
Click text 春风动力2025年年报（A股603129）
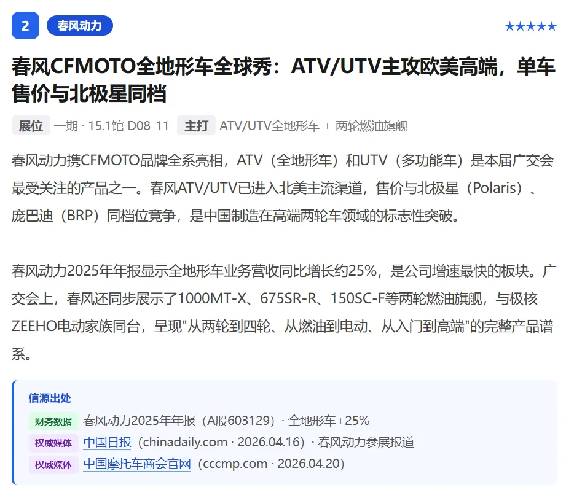(x=179, y=421)
